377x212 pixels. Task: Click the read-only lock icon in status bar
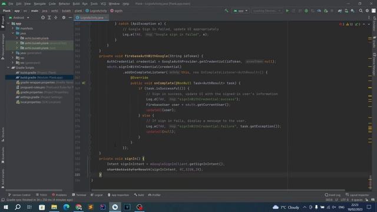[x=366, y=200]
